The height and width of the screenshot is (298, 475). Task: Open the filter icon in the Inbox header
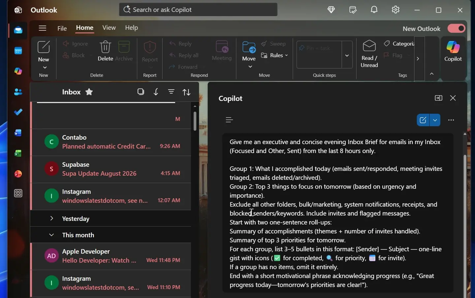pos(171,92)
